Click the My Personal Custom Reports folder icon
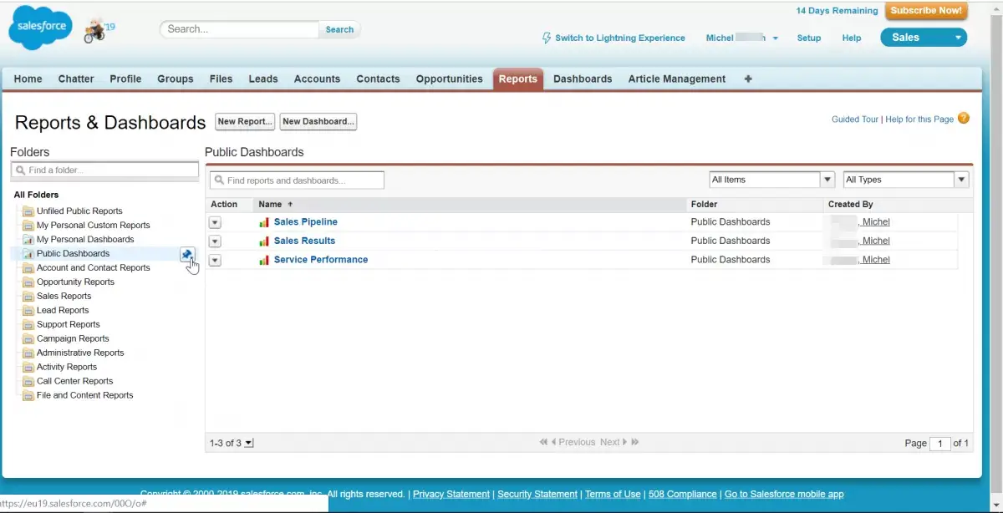Screen dimensions: 1003x513 pyautogui.click(x=28, y=226)
